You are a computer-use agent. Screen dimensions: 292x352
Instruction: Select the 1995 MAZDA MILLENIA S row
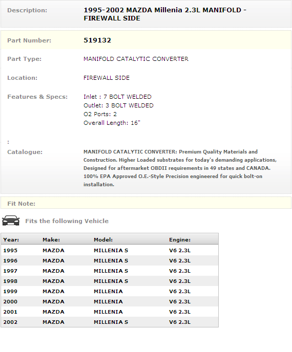coord(110,250)
